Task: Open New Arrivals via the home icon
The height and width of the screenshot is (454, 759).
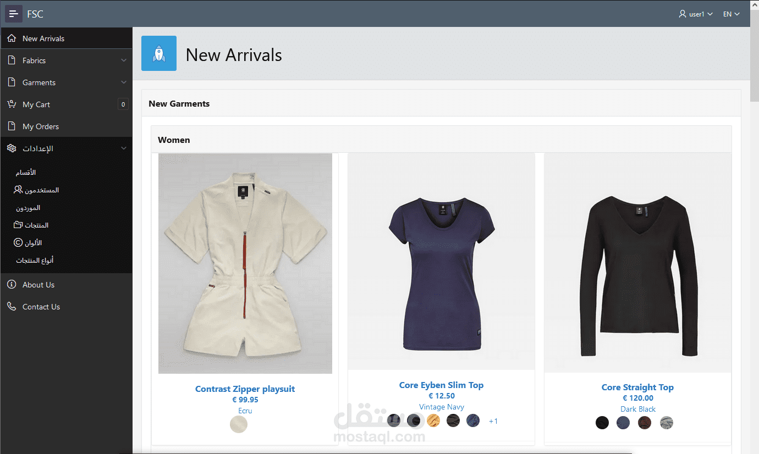Action: coord(12,38)
